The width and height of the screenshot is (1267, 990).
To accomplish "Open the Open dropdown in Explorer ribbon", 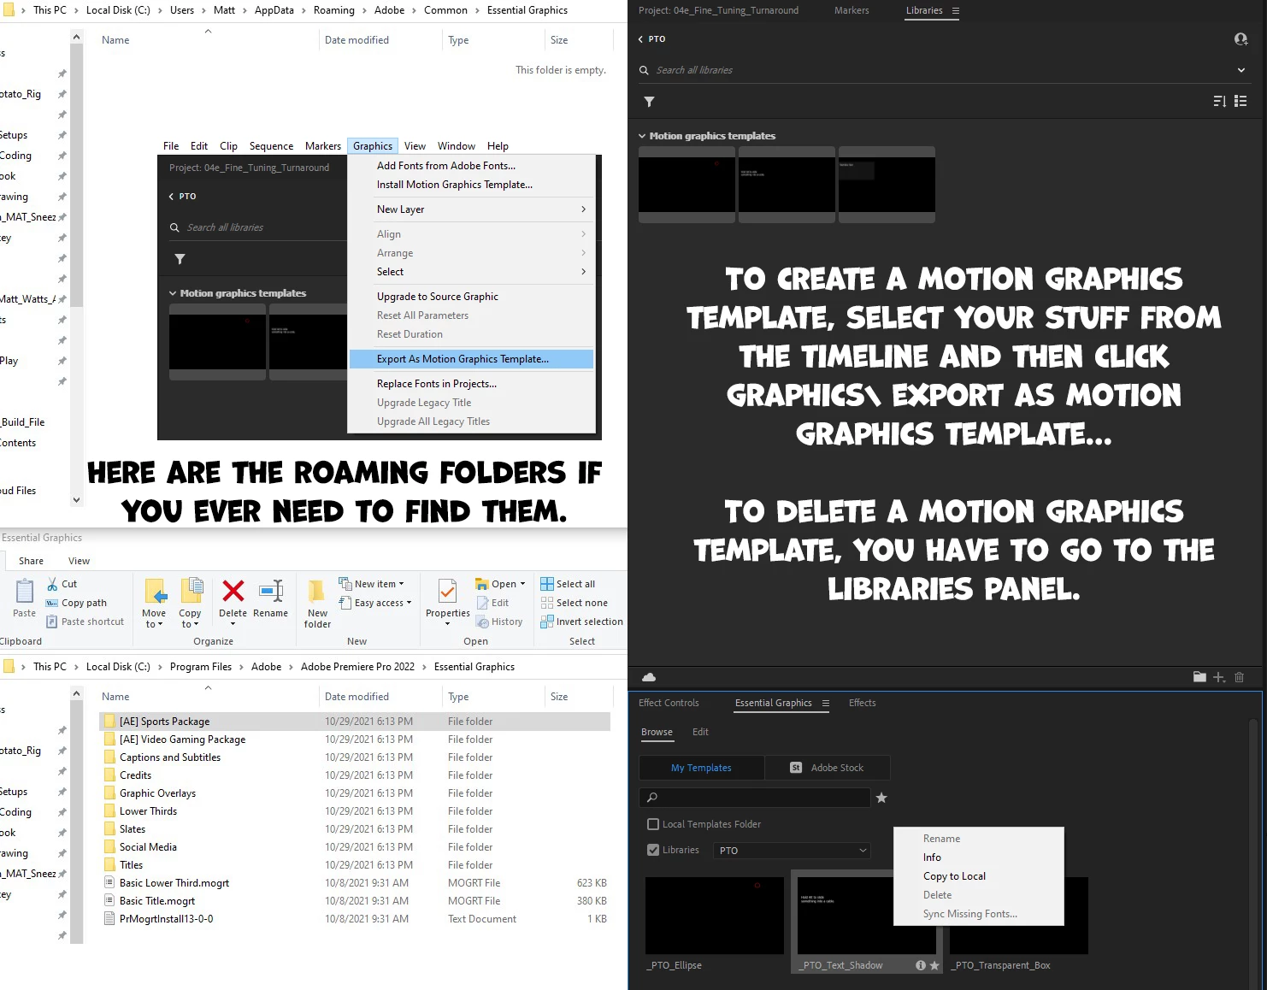I will pyautogui.click(x=501, y=584).
